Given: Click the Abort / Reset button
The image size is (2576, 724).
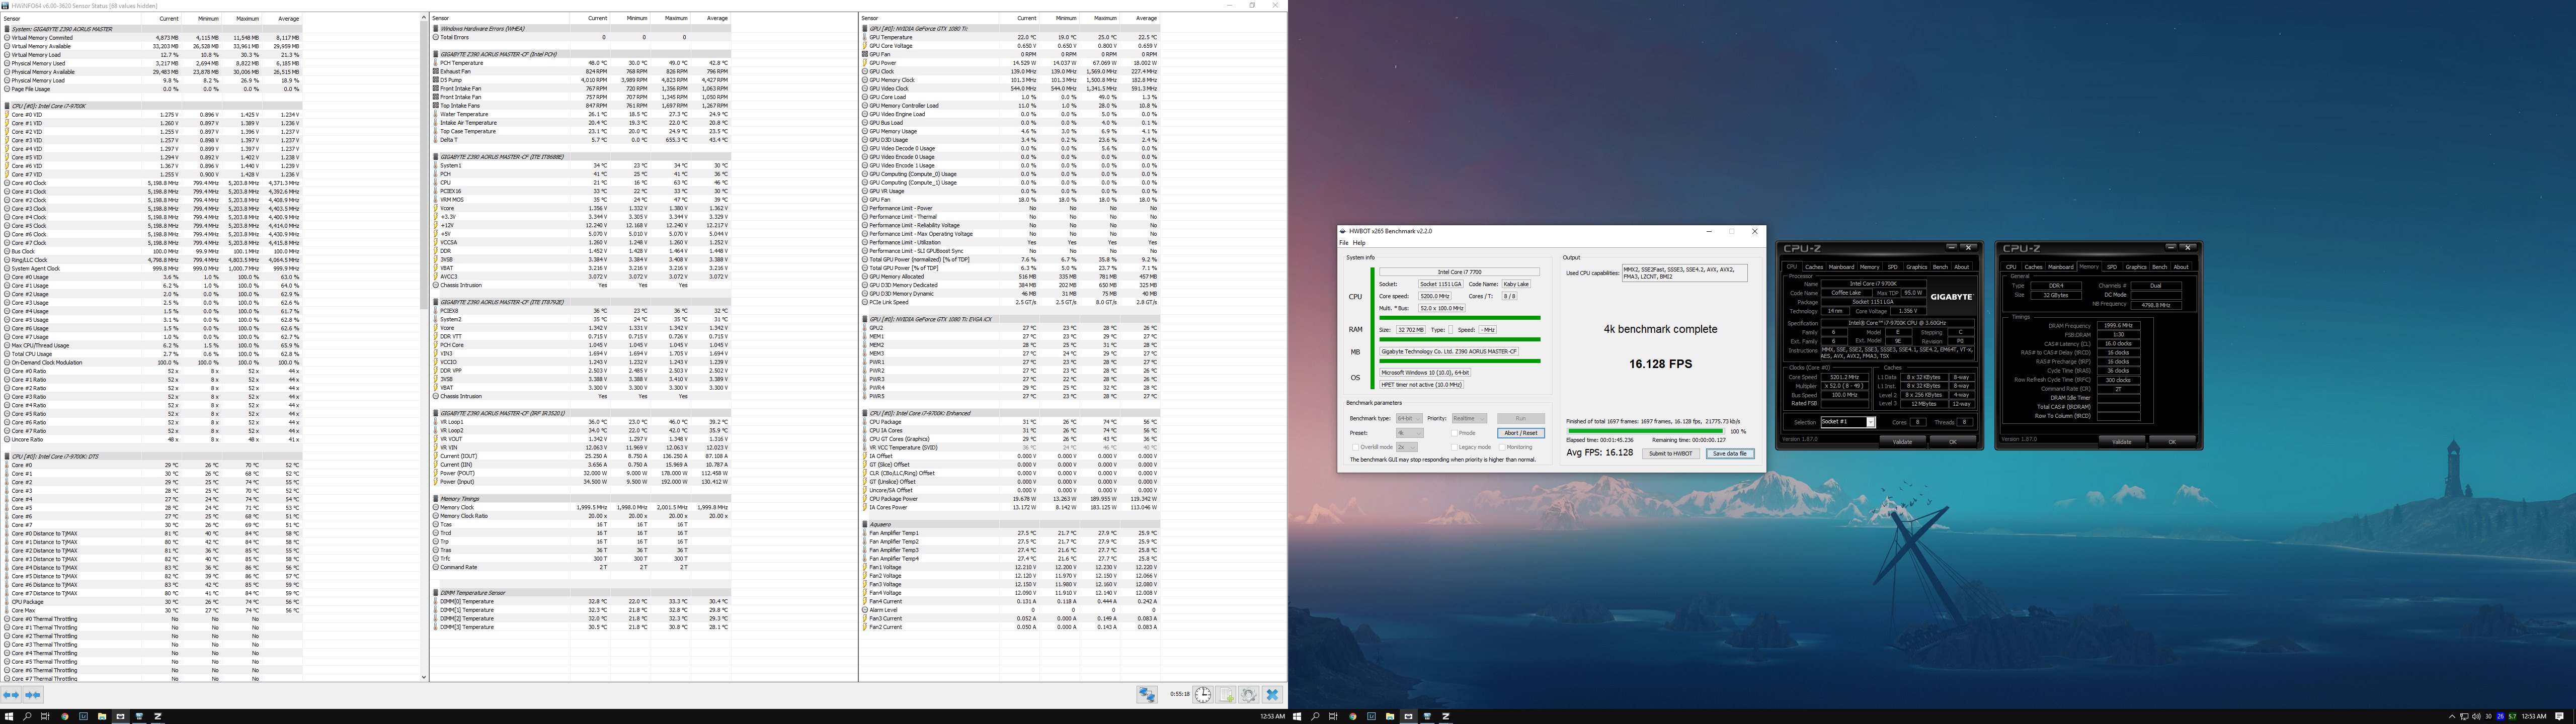Looking at the screenshot, I should (x=1521, y=433).
